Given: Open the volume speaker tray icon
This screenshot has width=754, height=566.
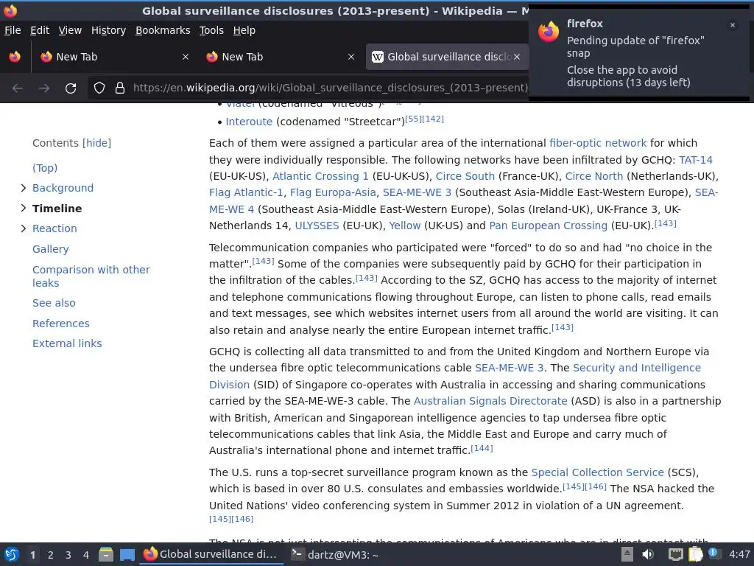Looking at the screenshot, I should click(x=648, y=554).
